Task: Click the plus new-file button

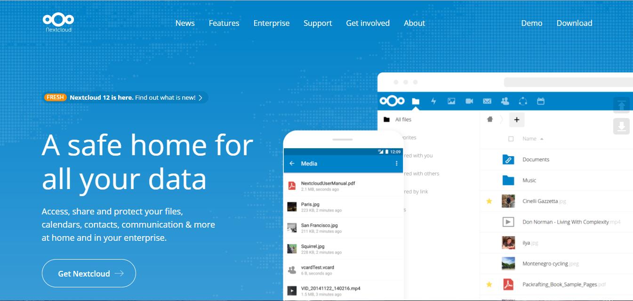Action: pyautogui.click(x=516, y=119)
